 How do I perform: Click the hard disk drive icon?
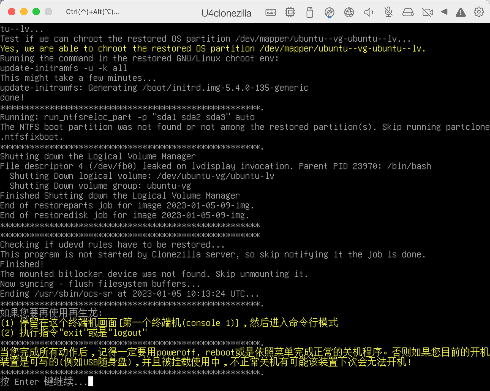[x=408, y=12]
